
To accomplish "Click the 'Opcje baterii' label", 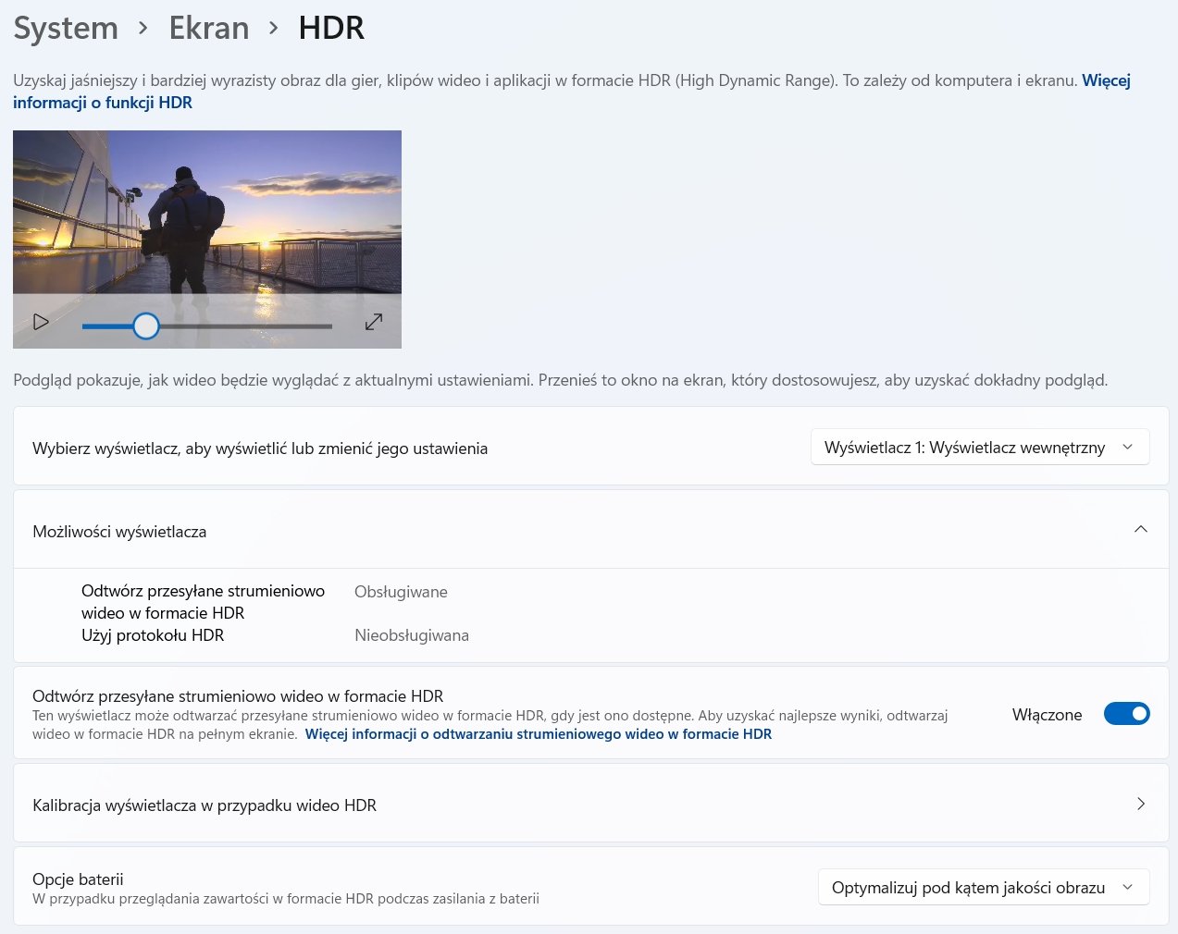I will click(x=78, y=879).
